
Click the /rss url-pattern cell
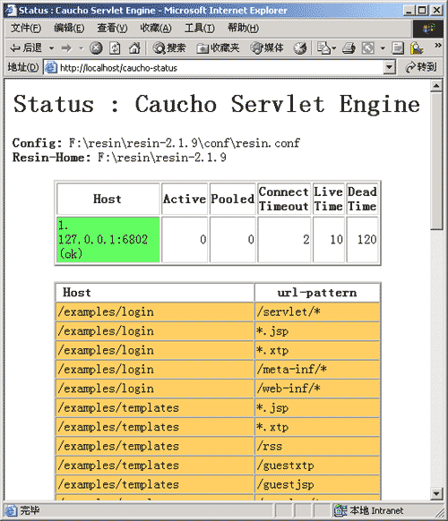tap(317, 446)
